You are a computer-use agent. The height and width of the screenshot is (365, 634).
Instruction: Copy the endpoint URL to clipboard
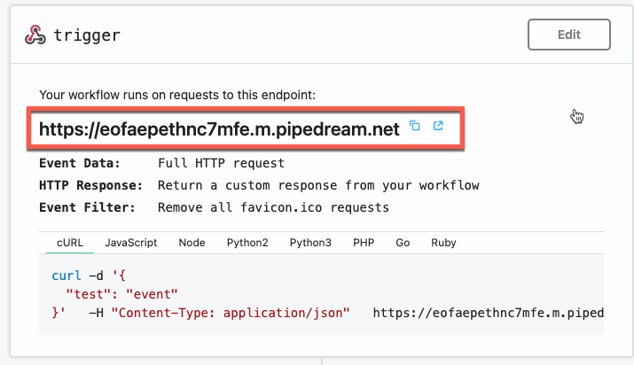(x=415, y=126)
